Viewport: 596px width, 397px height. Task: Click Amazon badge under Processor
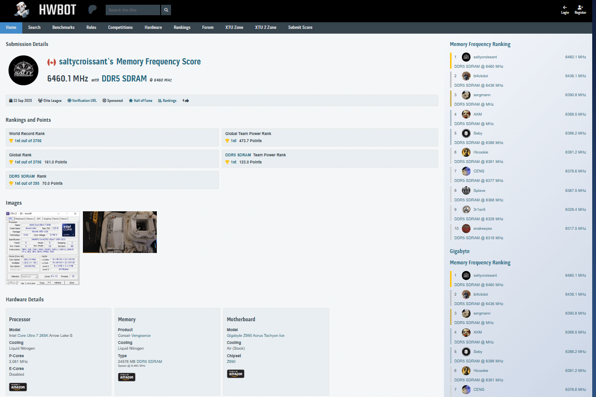coord(18,387)
